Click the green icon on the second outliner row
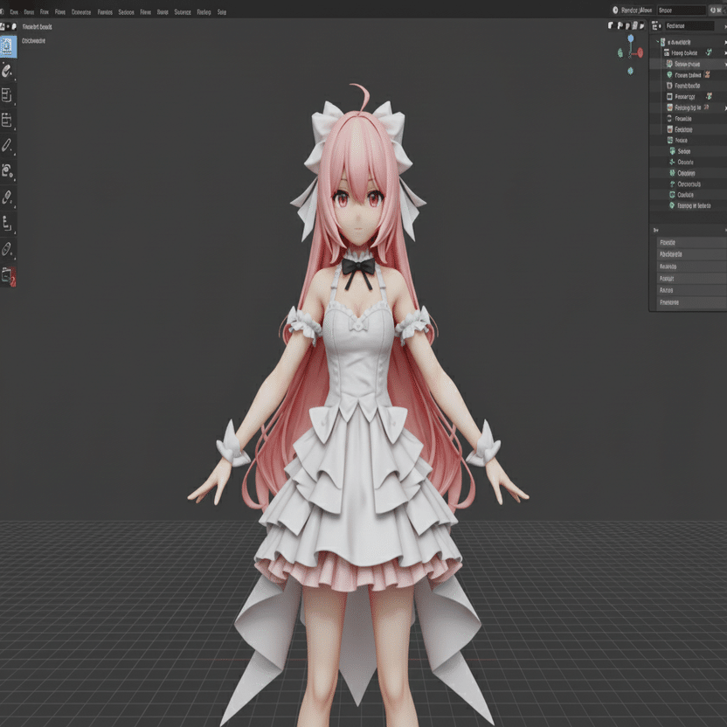The width and height of the screenshot is (727, 727). click(709, 52)
